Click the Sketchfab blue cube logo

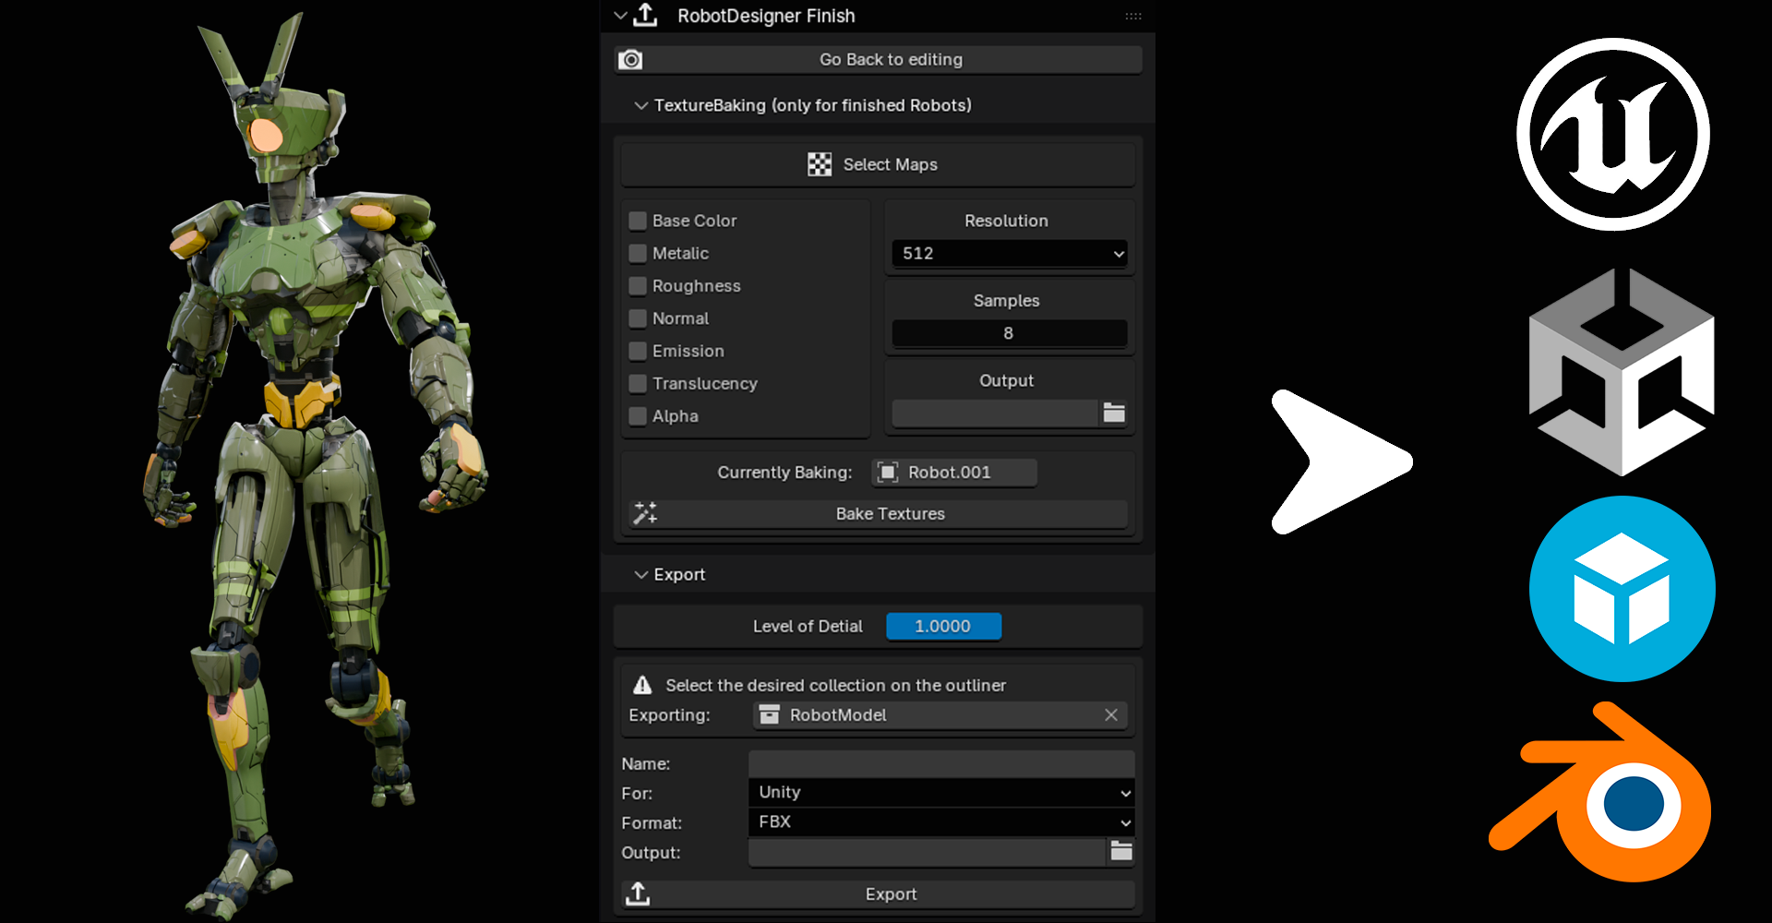tap(1622, 589)
